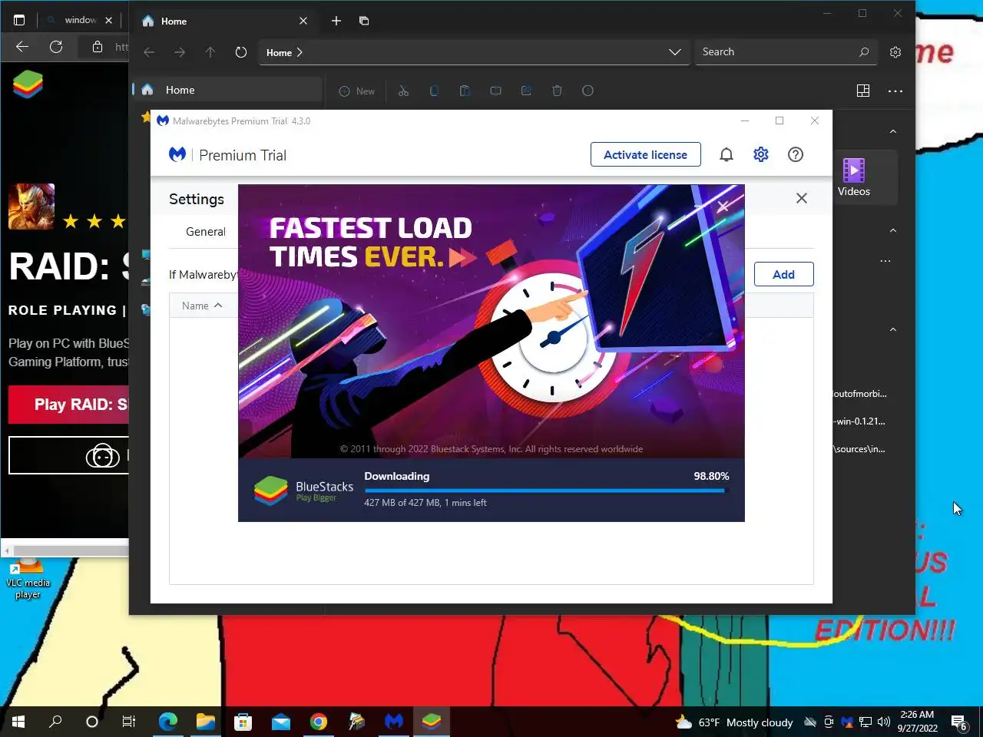Click the recent item ending outofmorbi...
The height and width of the screenshot is (737, 983).
(860, 394)
